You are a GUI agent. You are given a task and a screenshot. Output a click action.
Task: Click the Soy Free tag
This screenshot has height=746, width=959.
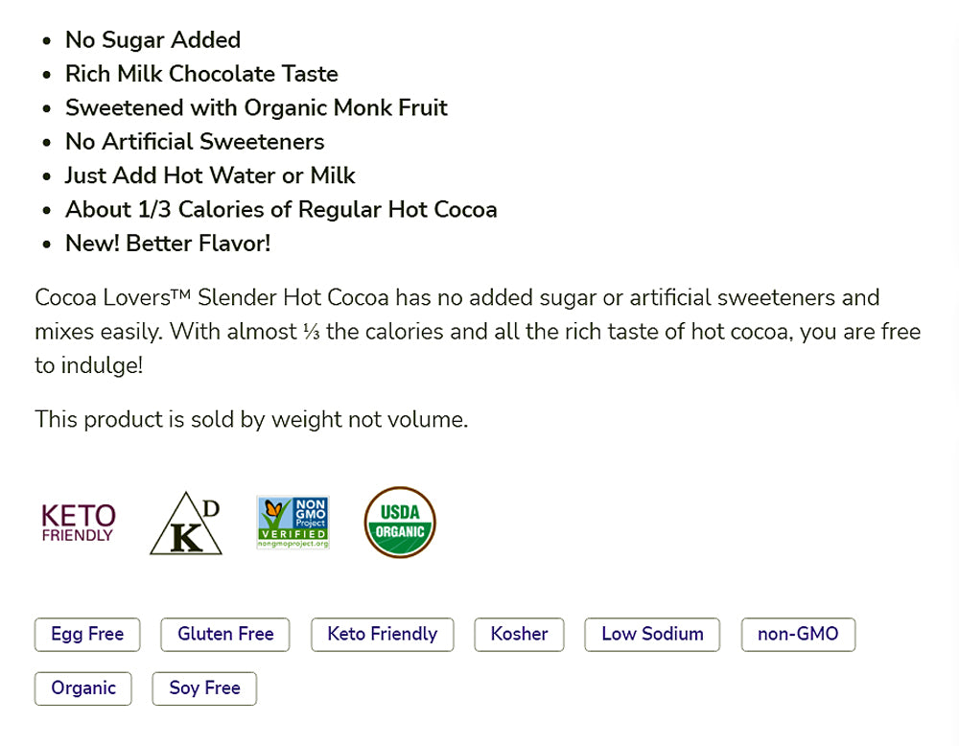click(x=204, y=688)
